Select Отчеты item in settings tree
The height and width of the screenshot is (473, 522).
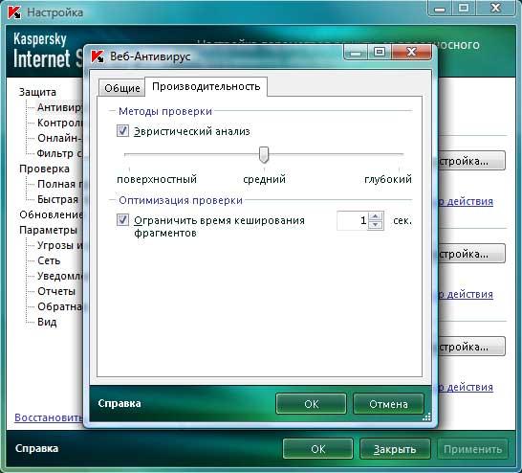click(56, 291)
